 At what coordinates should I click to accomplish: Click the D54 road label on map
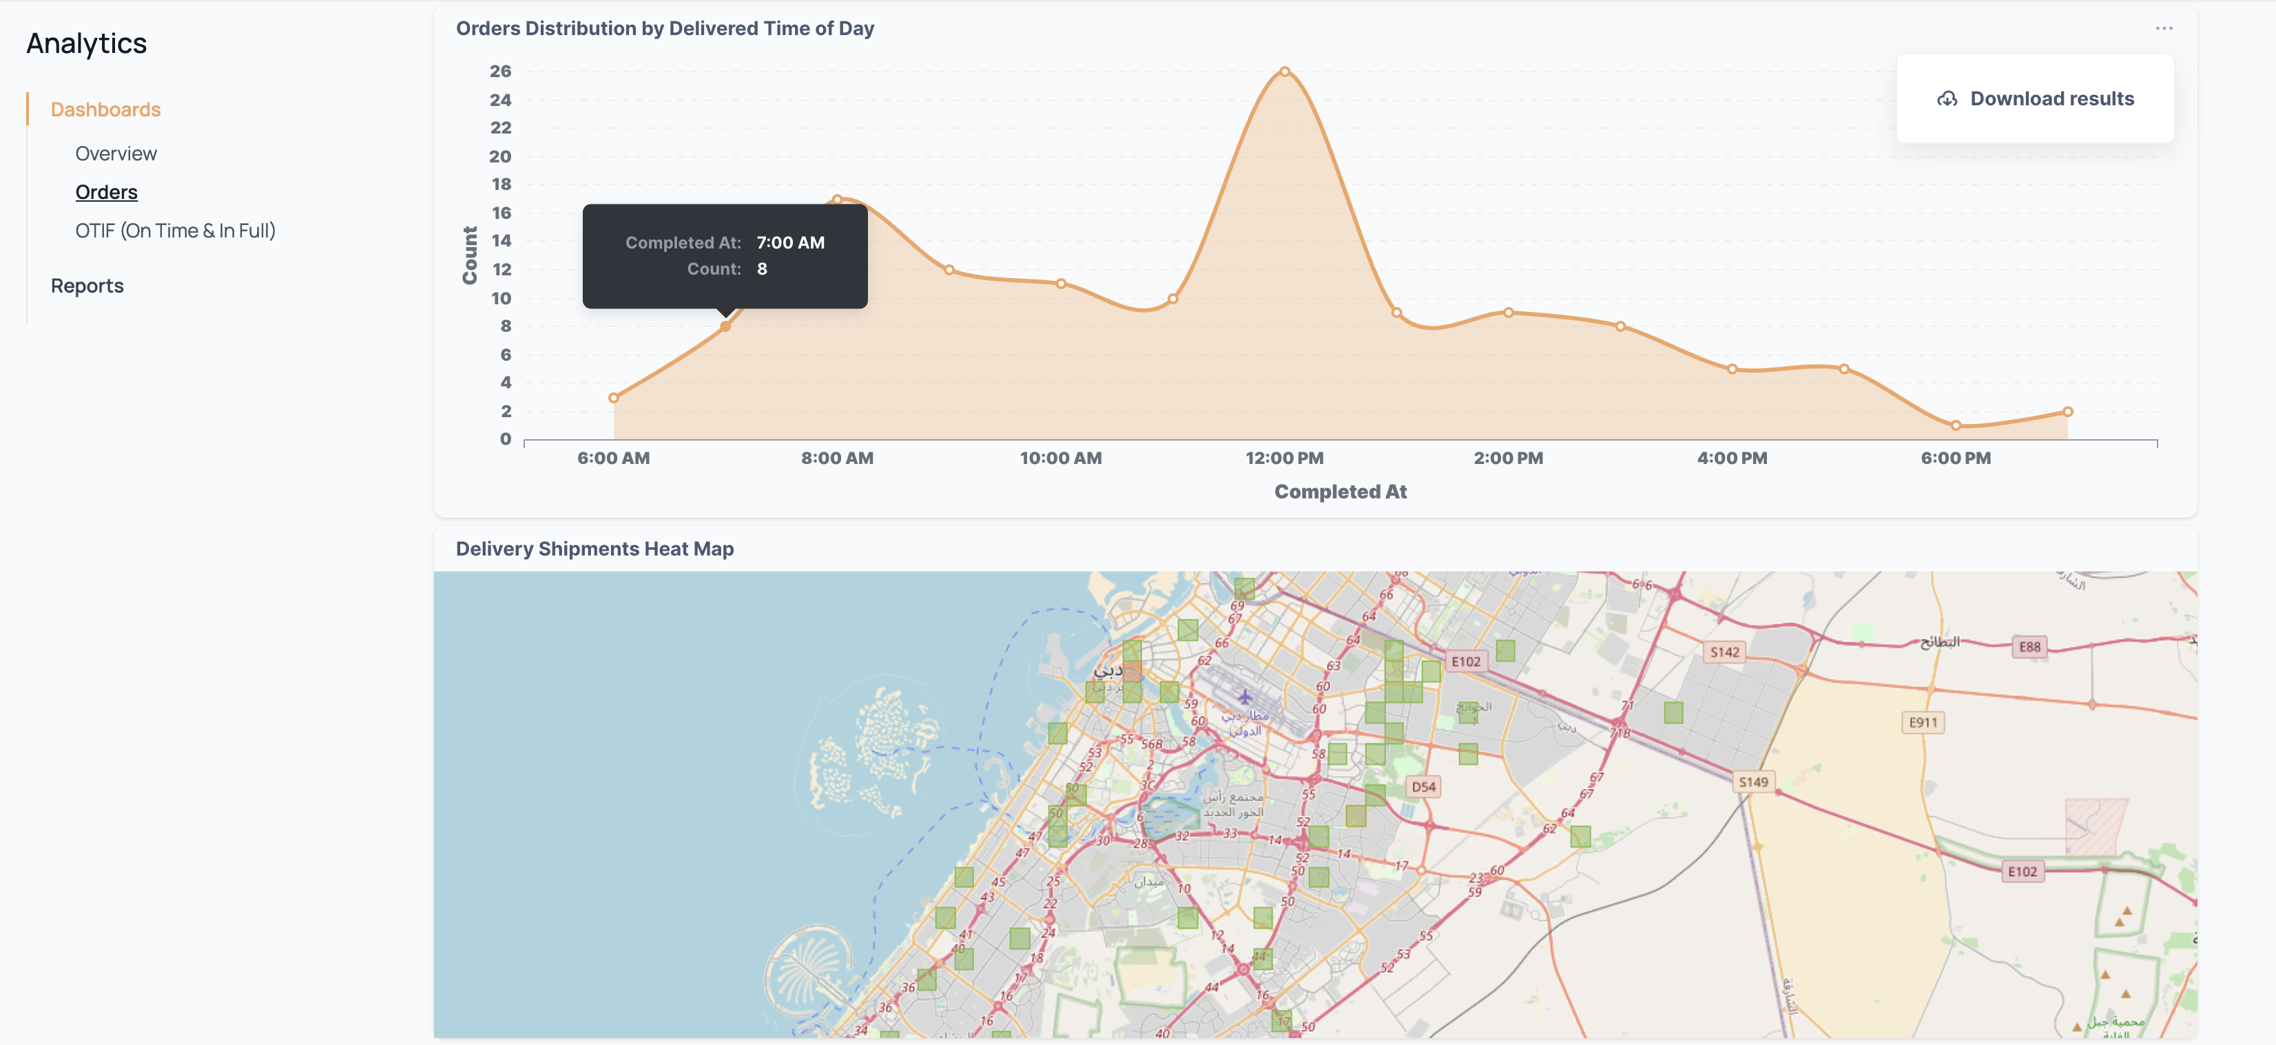(1422, 786)
